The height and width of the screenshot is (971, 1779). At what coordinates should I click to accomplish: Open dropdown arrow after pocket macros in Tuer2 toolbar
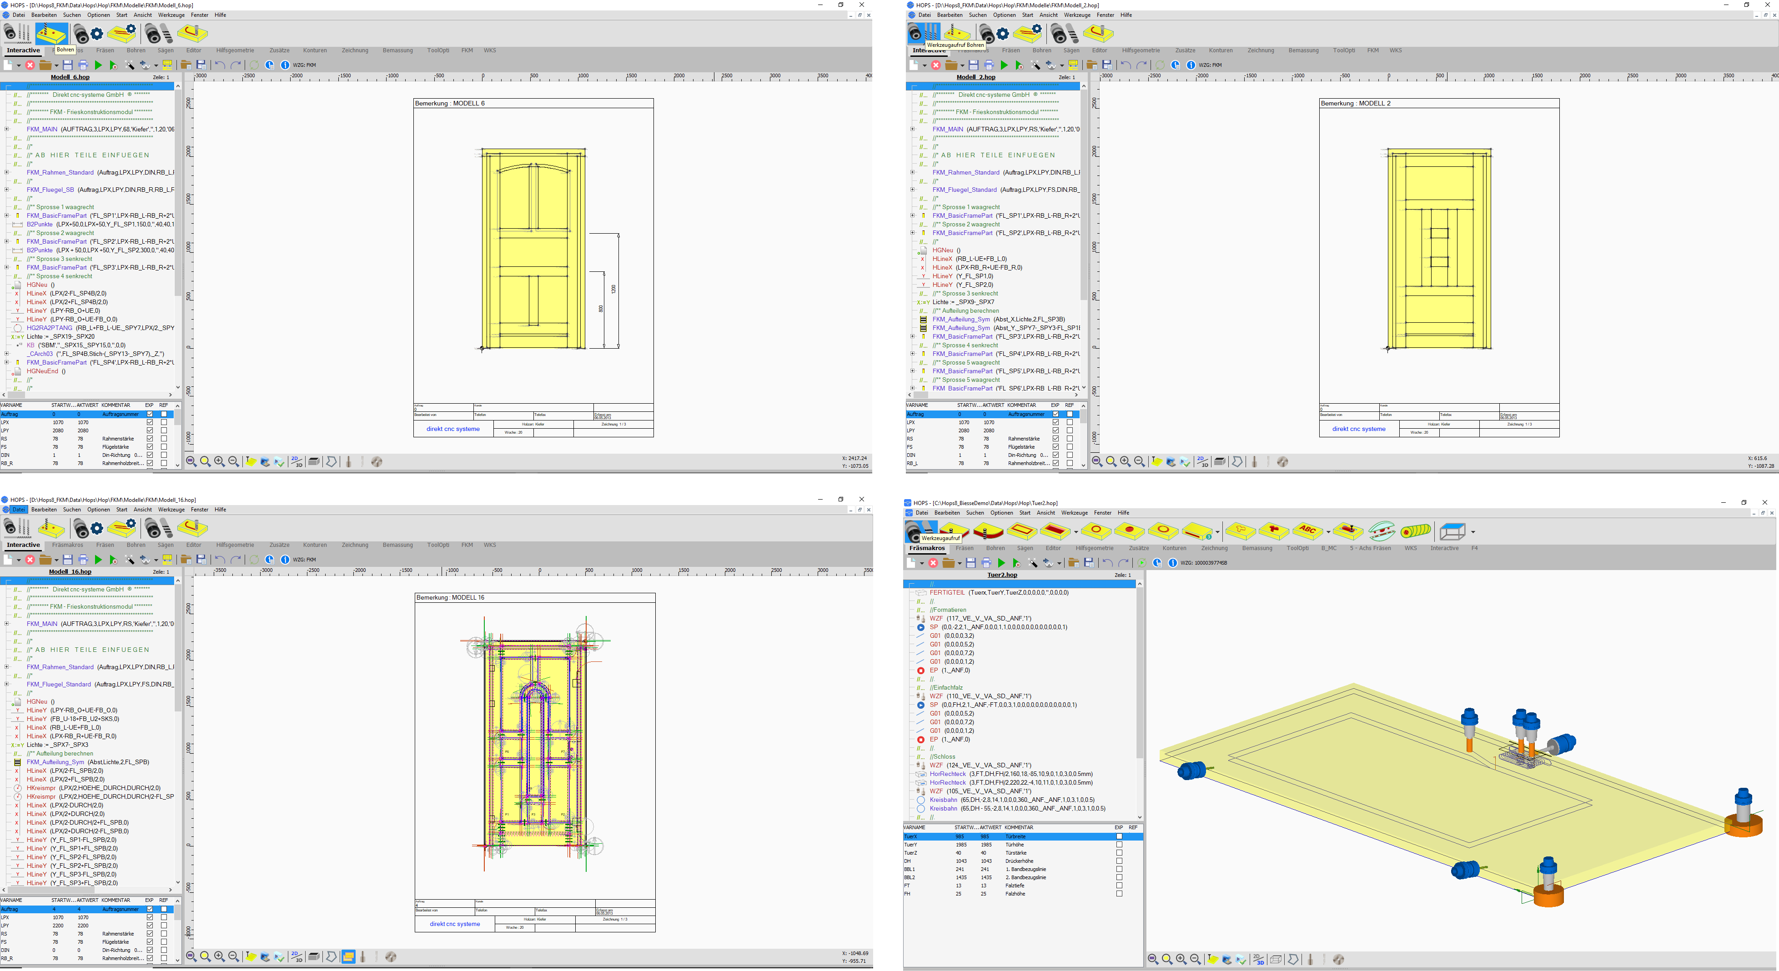(1076, 532)
